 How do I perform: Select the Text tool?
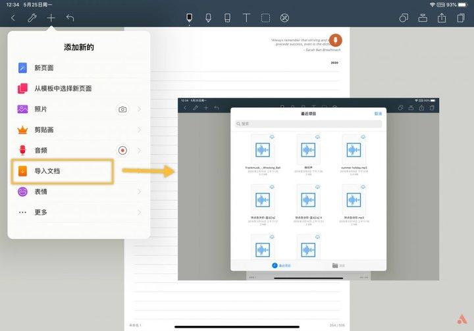click(x=246, y=18)
